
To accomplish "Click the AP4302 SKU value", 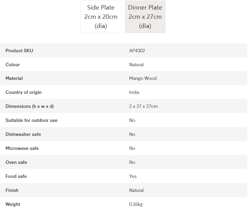I will pyautogui.click(x=137, y=51).
